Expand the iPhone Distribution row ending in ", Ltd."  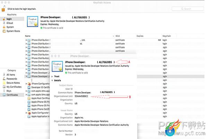[x=26, y=40]
